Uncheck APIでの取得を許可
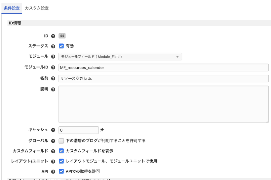Screen dimensions: 271x180 pyautogui.click(x=61, y=171)
